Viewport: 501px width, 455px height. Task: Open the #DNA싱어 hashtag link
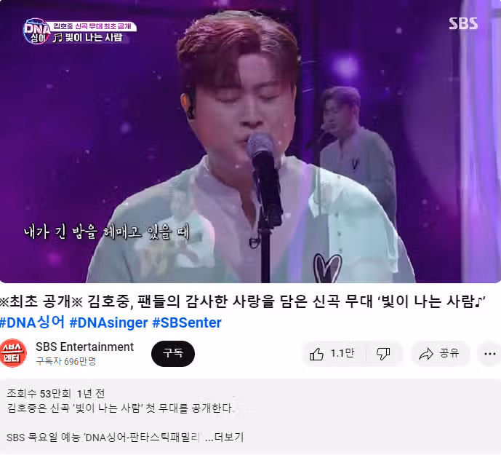[33, 323]
